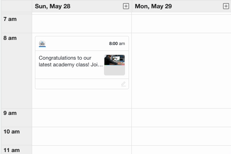This screenshot has width=231, height=154.
Task: Choose the empty 7 am slot on Monday
Action: click(x=181, y=24)
